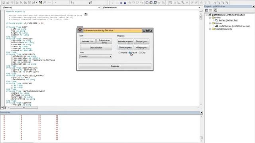255x143 pixels.
Task: Open the top toolbar's small dropdown arrow
Action: (36, 3)
